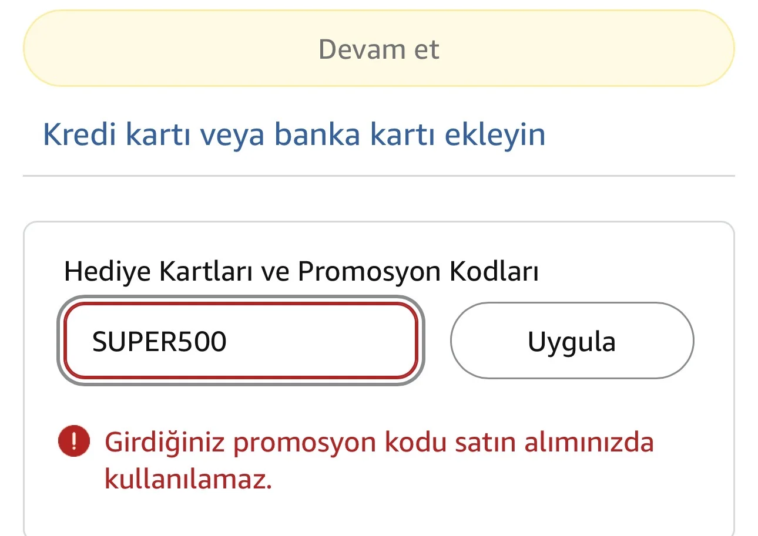Click the SUPER500 text in the code box
This screenshot has width=758, height=536.
(159, 342)
